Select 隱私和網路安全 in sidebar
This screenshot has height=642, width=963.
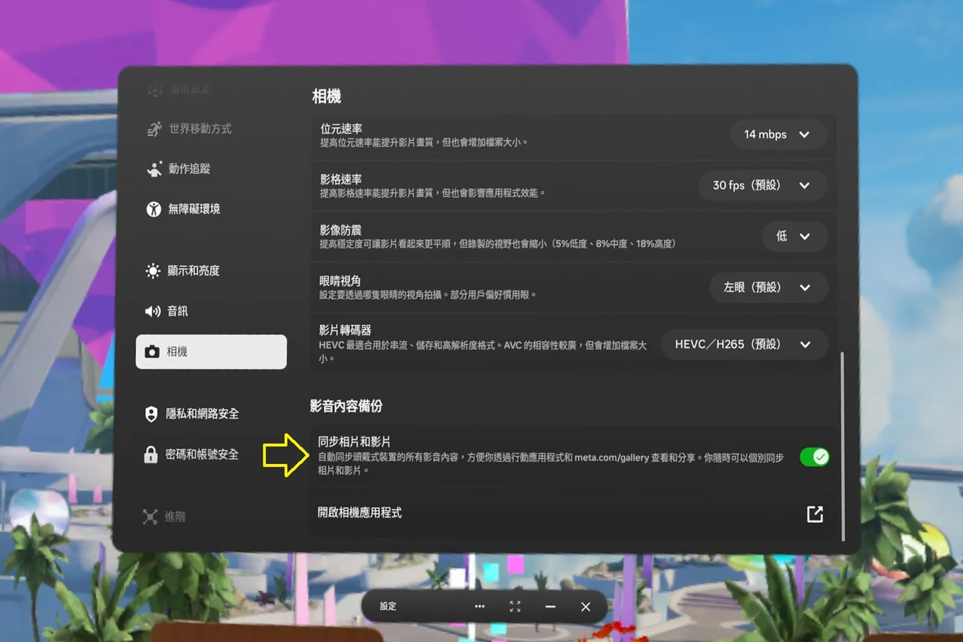(202, 414)
